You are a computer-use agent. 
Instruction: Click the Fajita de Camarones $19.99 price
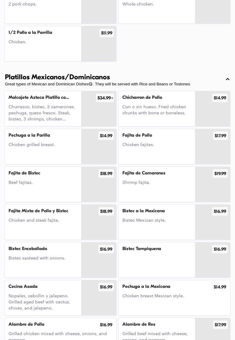pos(220,174)
